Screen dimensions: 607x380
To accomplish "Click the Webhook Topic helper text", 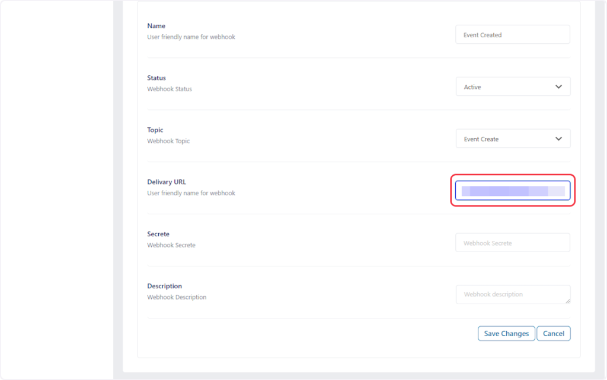I will click(168, 141).
